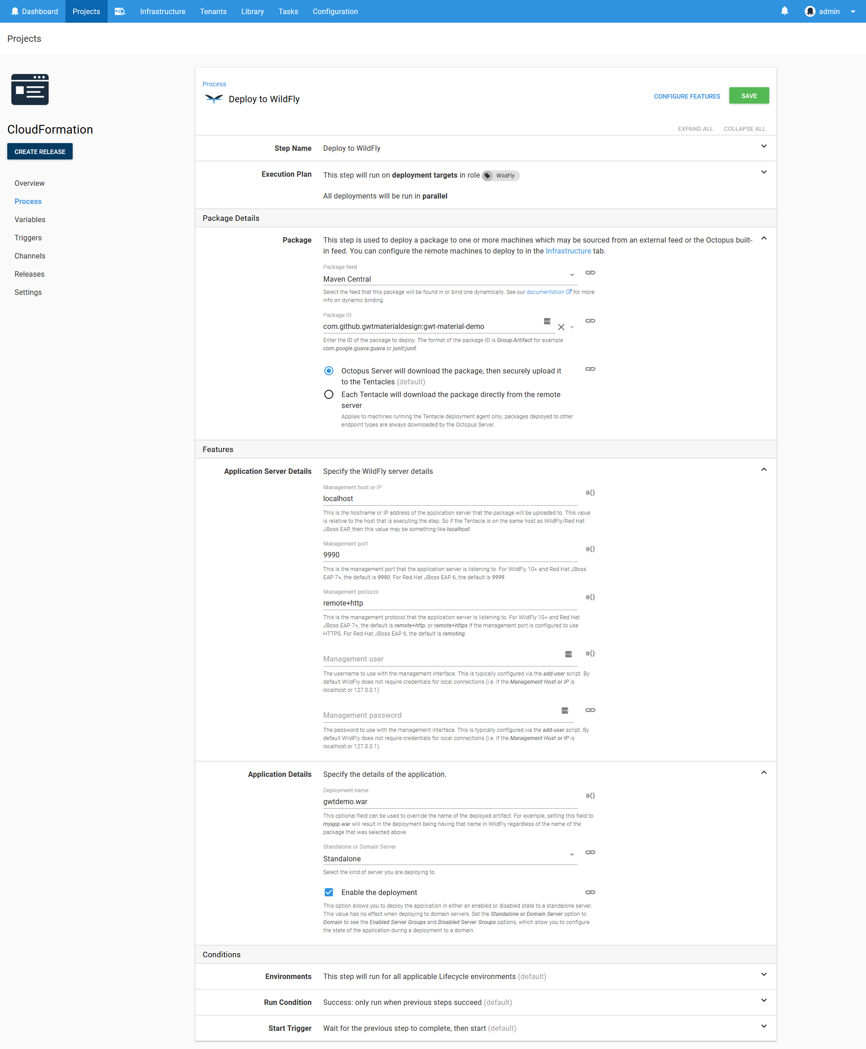Click the SAVE button

pyautogui.click(x=749, y=95)
